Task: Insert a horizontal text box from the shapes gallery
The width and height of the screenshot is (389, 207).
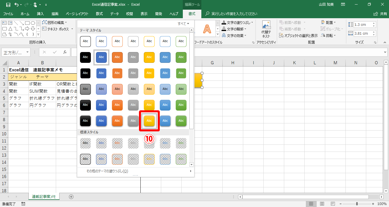Action: [5, 23]
